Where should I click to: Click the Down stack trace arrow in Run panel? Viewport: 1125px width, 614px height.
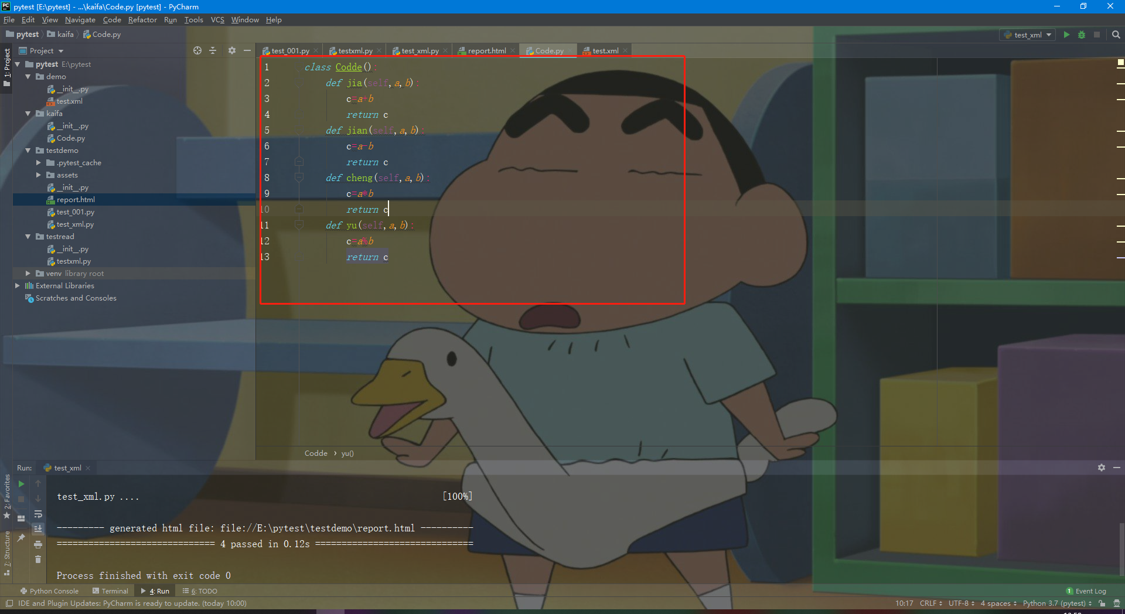38,499
